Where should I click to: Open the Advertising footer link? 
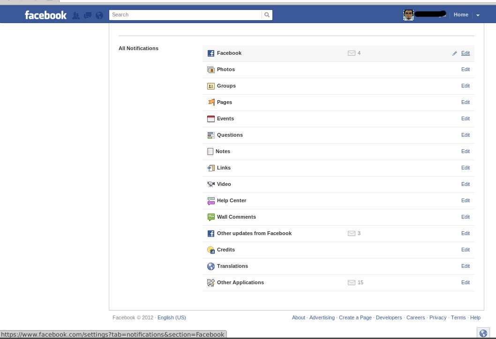click(322, 318)
